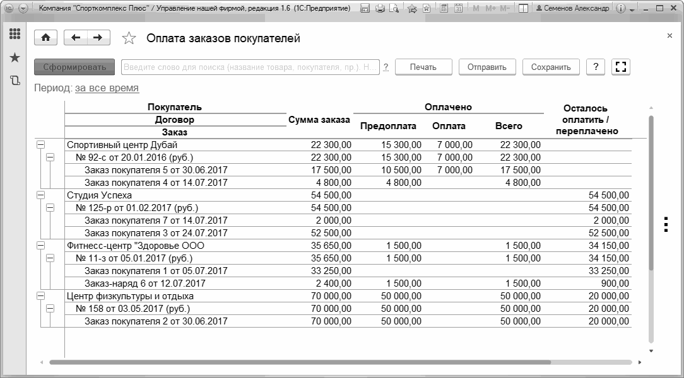The width and height of the screenshot is (684, 378).
Task: Select Заказ-наряд 6 от 12.07.2017
Action: click(145, 283)
